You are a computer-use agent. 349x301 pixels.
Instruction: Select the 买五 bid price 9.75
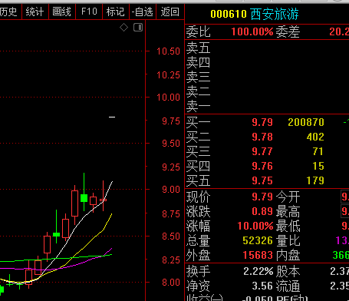(262, 180)
